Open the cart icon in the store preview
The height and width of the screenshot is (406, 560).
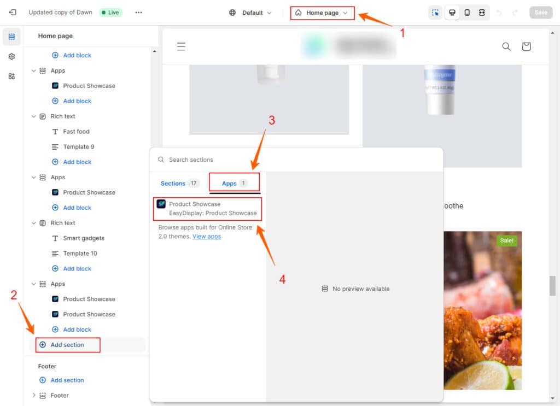tap(526, 46)
